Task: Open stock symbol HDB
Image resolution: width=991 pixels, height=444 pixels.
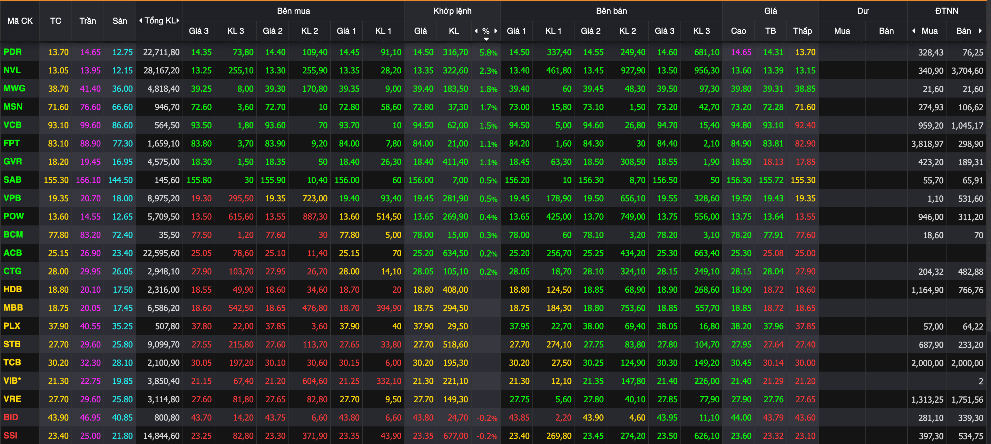Action: click(13, 289)
